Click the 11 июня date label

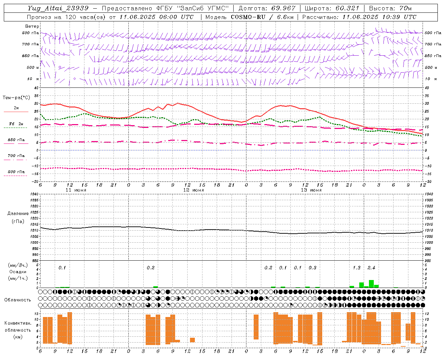[x=76, y=190]
